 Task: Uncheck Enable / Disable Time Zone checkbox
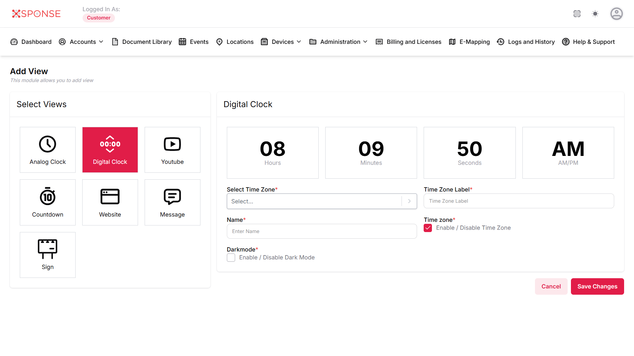[428, 228]
